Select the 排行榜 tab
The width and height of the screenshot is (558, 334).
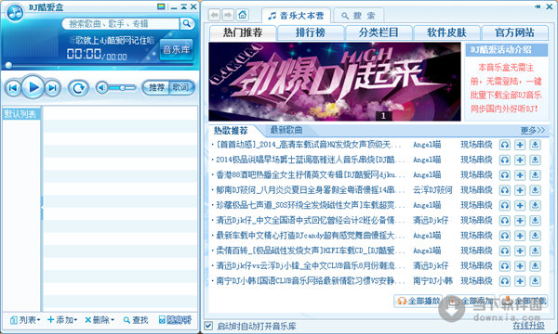pos(311,32)
